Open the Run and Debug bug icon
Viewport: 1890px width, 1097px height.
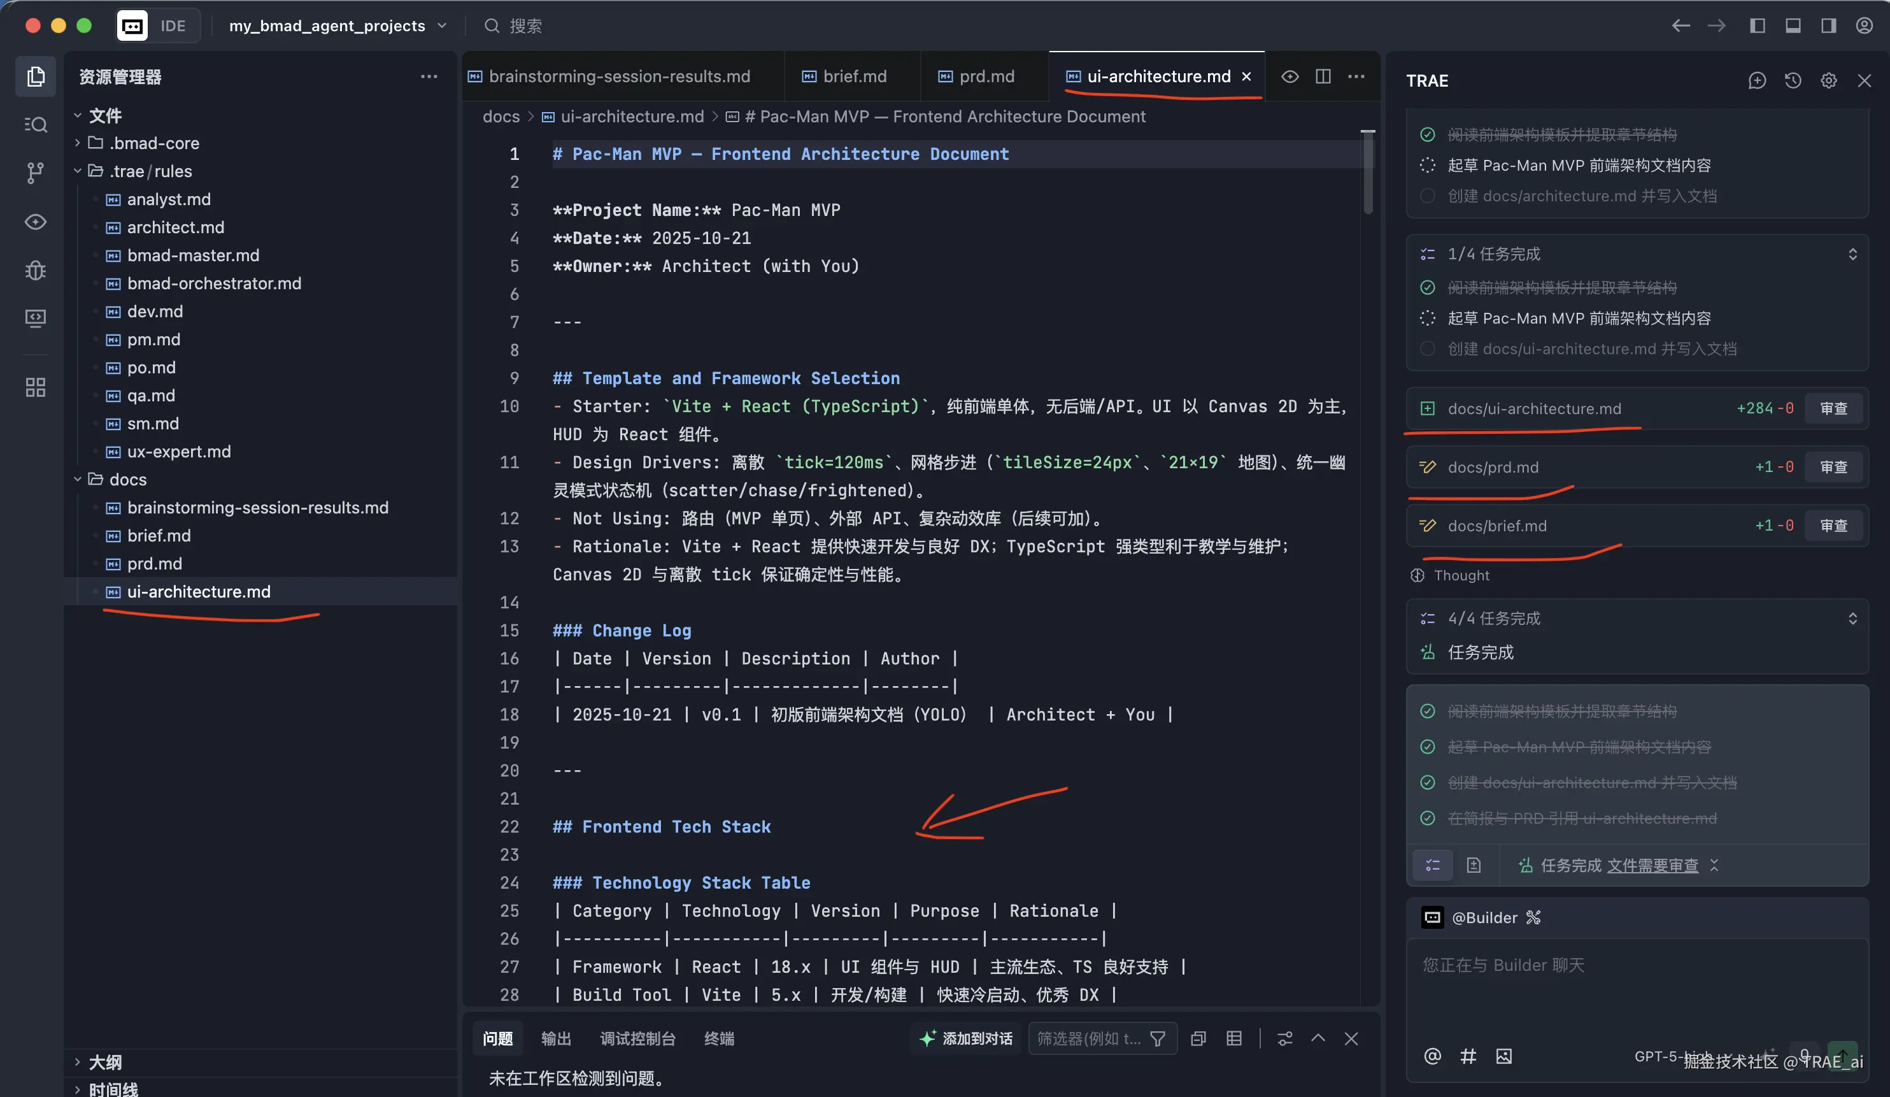coord(35,270)
